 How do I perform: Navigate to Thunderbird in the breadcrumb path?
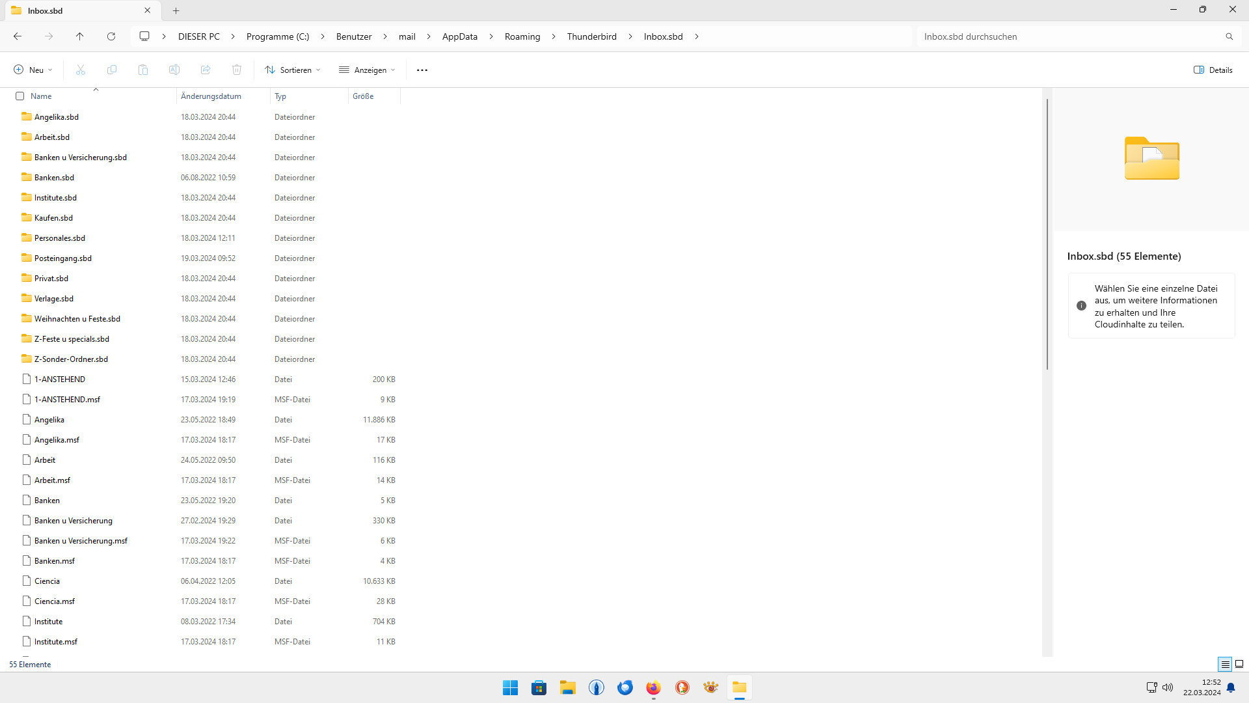coord(591,36)
